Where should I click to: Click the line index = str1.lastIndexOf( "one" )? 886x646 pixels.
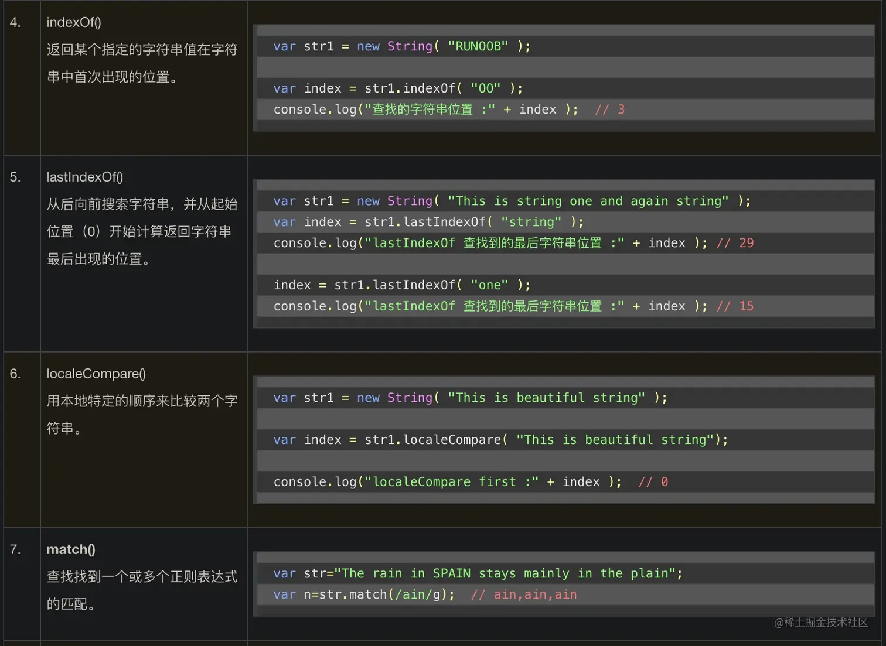402,285
